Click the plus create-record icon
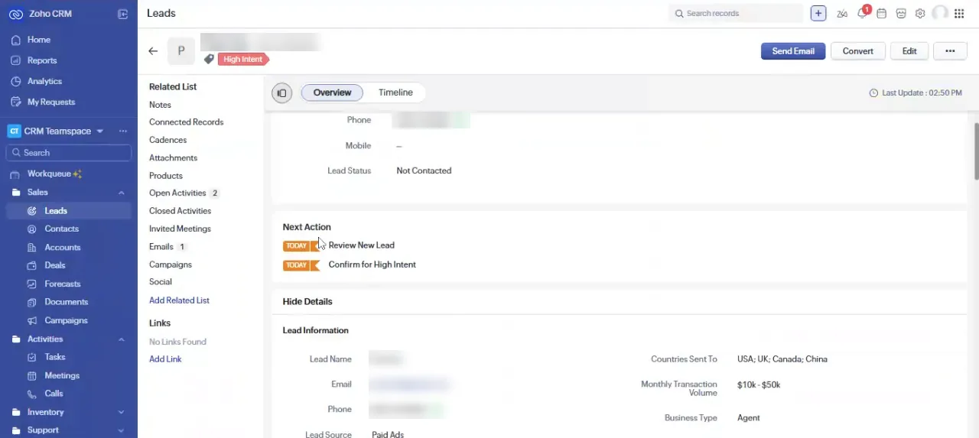 [818, 13]
